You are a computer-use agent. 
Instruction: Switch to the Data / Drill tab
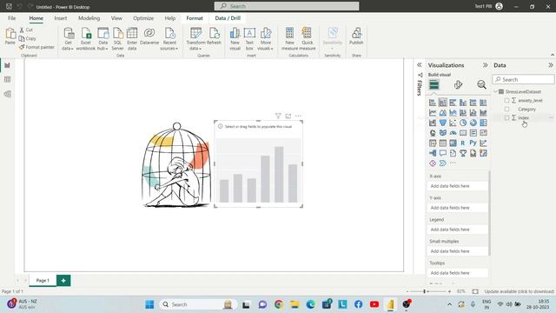tap(228, 18)
